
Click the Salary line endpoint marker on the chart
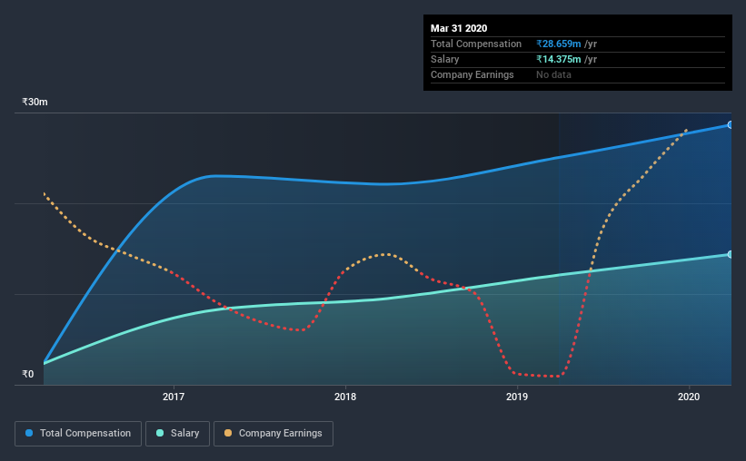point(730,255)
